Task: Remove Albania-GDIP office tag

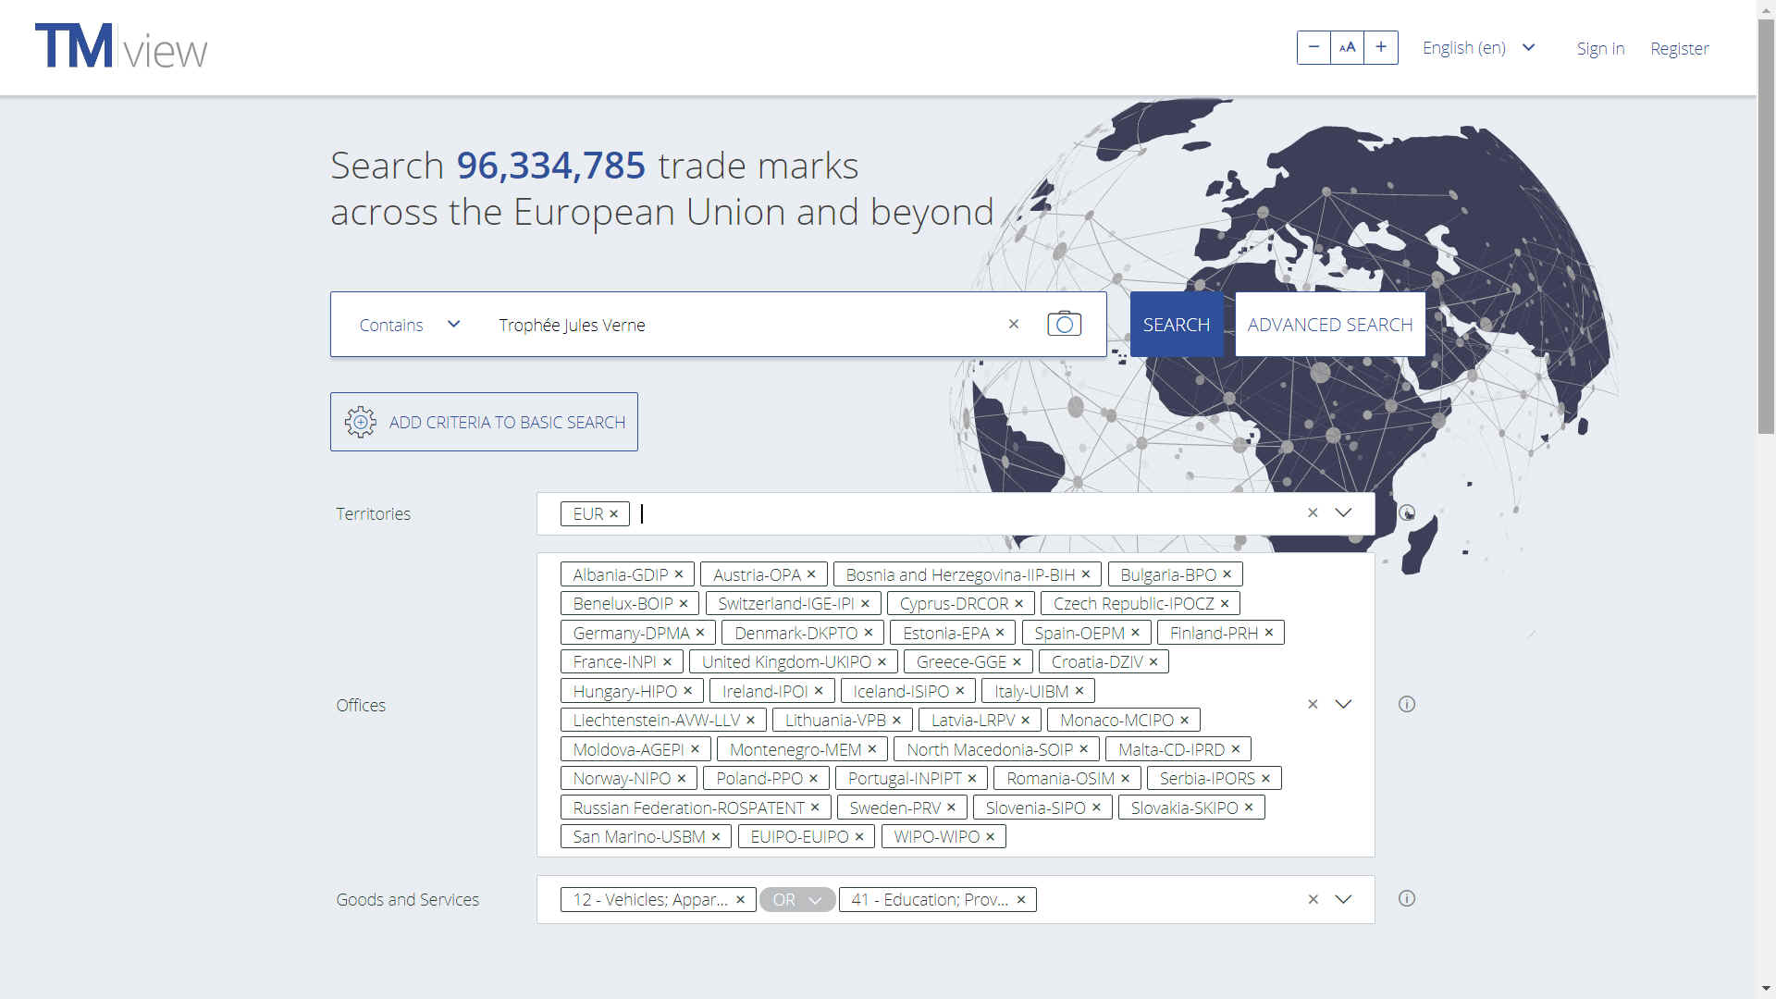Action: click(679, 574)
